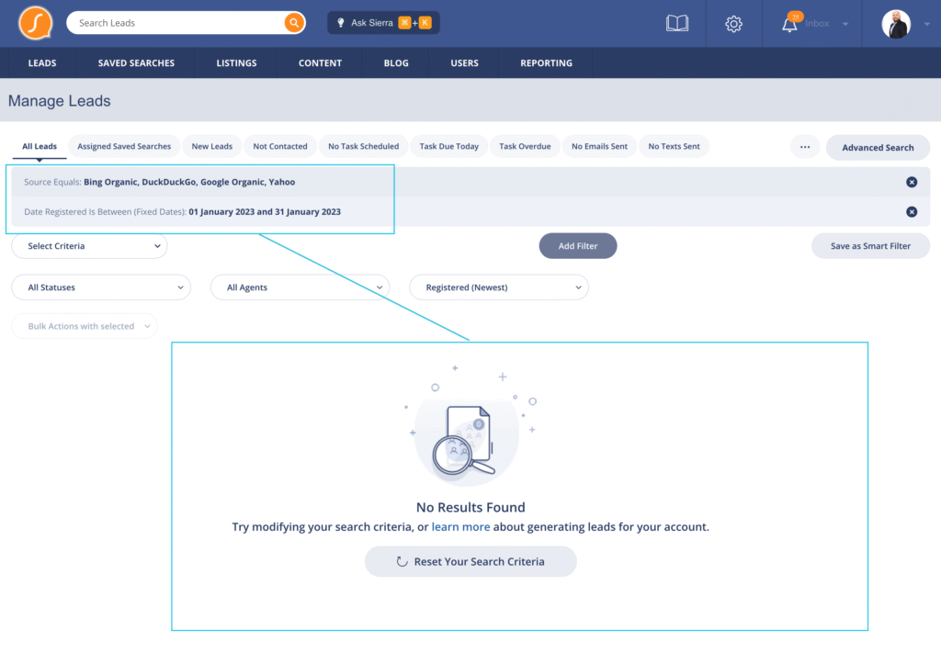Open the knowledge base book icon
The height and width of the screenshot is (653, 941).
coord(677,24)
